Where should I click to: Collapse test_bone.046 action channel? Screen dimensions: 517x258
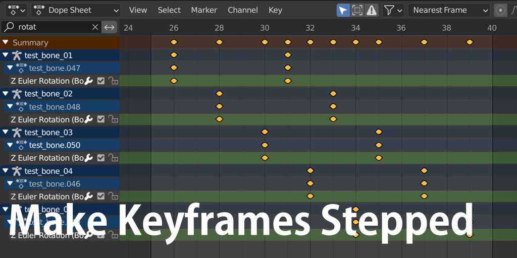(x=10, y=183)
